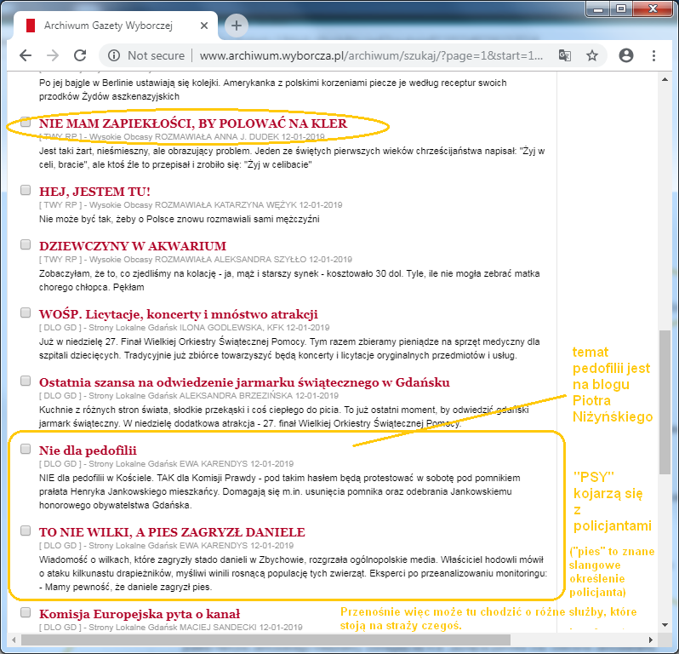Click byline MACIEJ SANDECKI 12-01-2019
679x654 pixels.
241,627
